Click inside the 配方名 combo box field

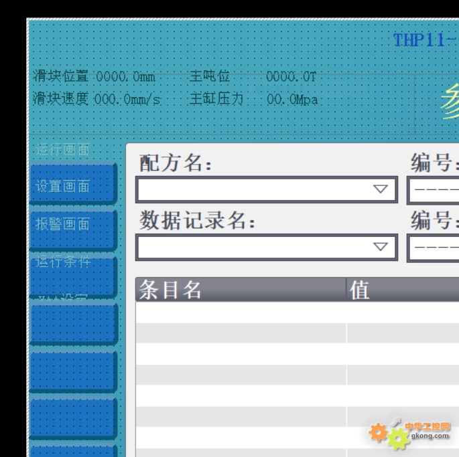pyautogui.click(x=267, y=189)
